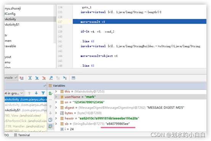Click the sn value "1234567890123456"
This screenshot has width=211, height=141.
88,102
